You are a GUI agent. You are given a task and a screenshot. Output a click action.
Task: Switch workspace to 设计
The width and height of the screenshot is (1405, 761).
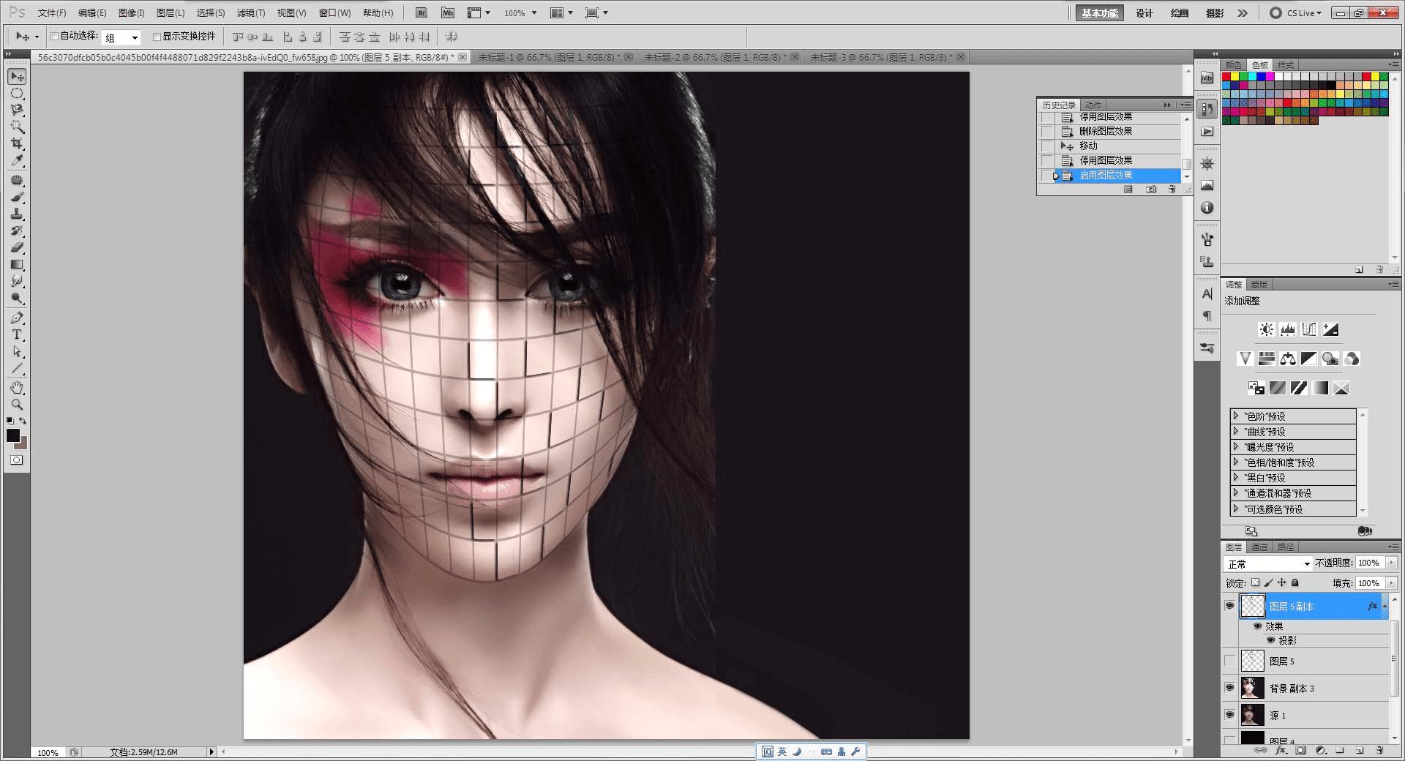pyautogui.click(x=1144, y=13)
